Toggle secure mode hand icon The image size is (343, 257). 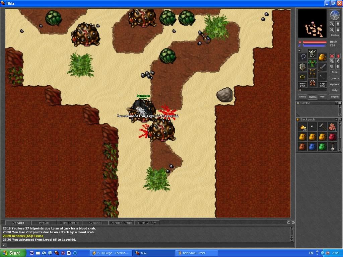[338, 67]
